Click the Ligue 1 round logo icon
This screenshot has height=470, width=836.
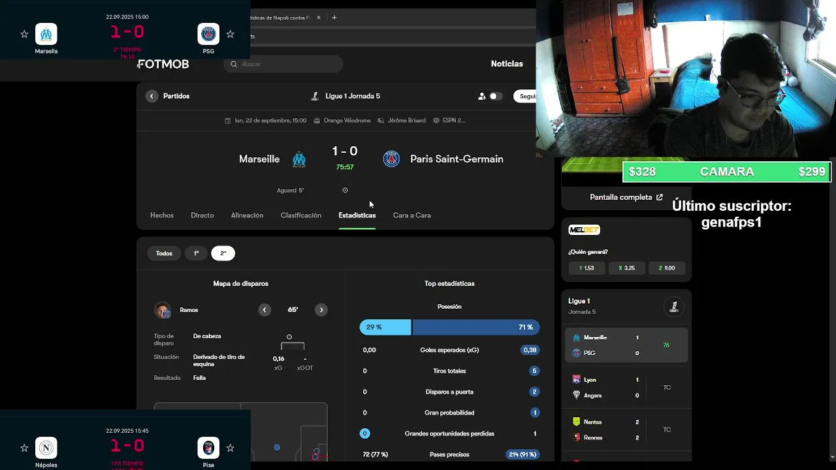pos(674,307)
